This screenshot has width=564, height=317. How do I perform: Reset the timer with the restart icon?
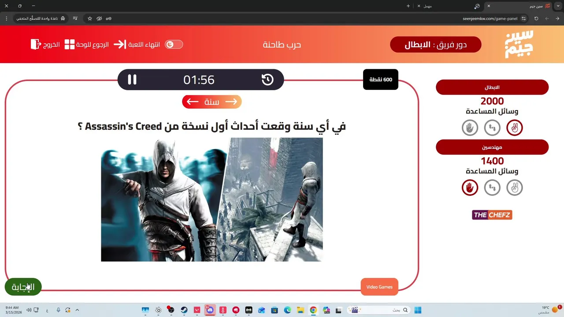click(x=267, y=80)
